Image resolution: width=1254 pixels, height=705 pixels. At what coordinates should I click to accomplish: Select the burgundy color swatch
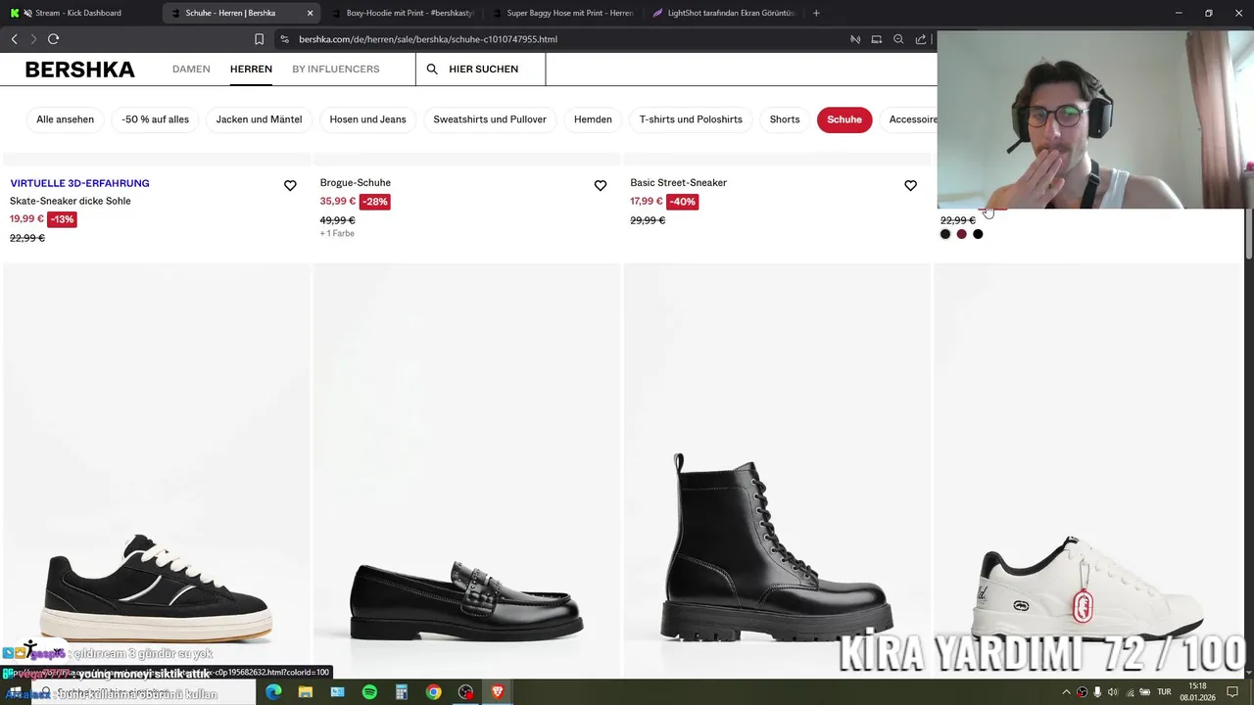pyautogui.click(x=961, y=234)
